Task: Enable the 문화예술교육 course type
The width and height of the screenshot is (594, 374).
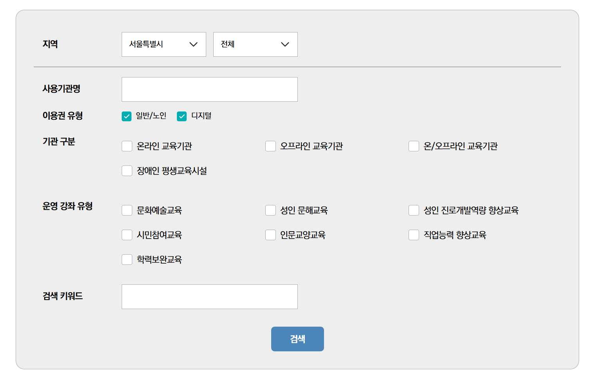Action: click(x=127, y=210)
